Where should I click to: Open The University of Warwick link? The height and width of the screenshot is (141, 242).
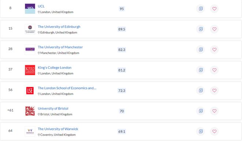click(58, 129)
